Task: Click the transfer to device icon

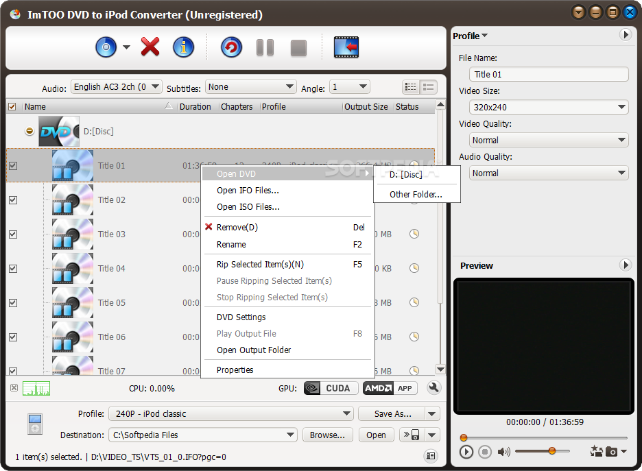Action: [412, 435]
